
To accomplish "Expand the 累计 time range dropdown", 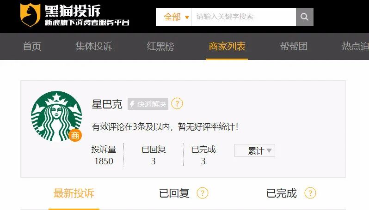I will pyautogui.click(x=255, y=150).
